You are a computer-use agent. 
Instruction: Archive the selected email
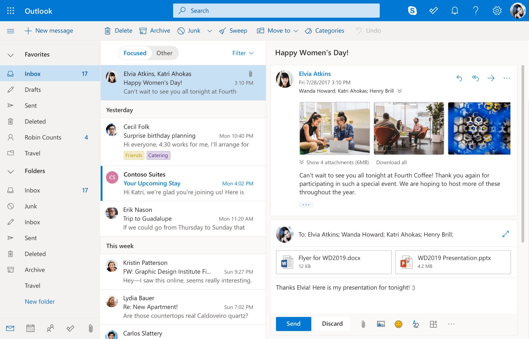[x=155, y=31]
